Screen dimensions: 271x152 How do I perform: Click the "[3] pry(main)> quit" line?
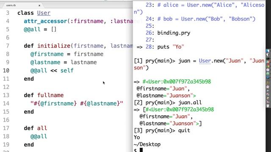162,130
